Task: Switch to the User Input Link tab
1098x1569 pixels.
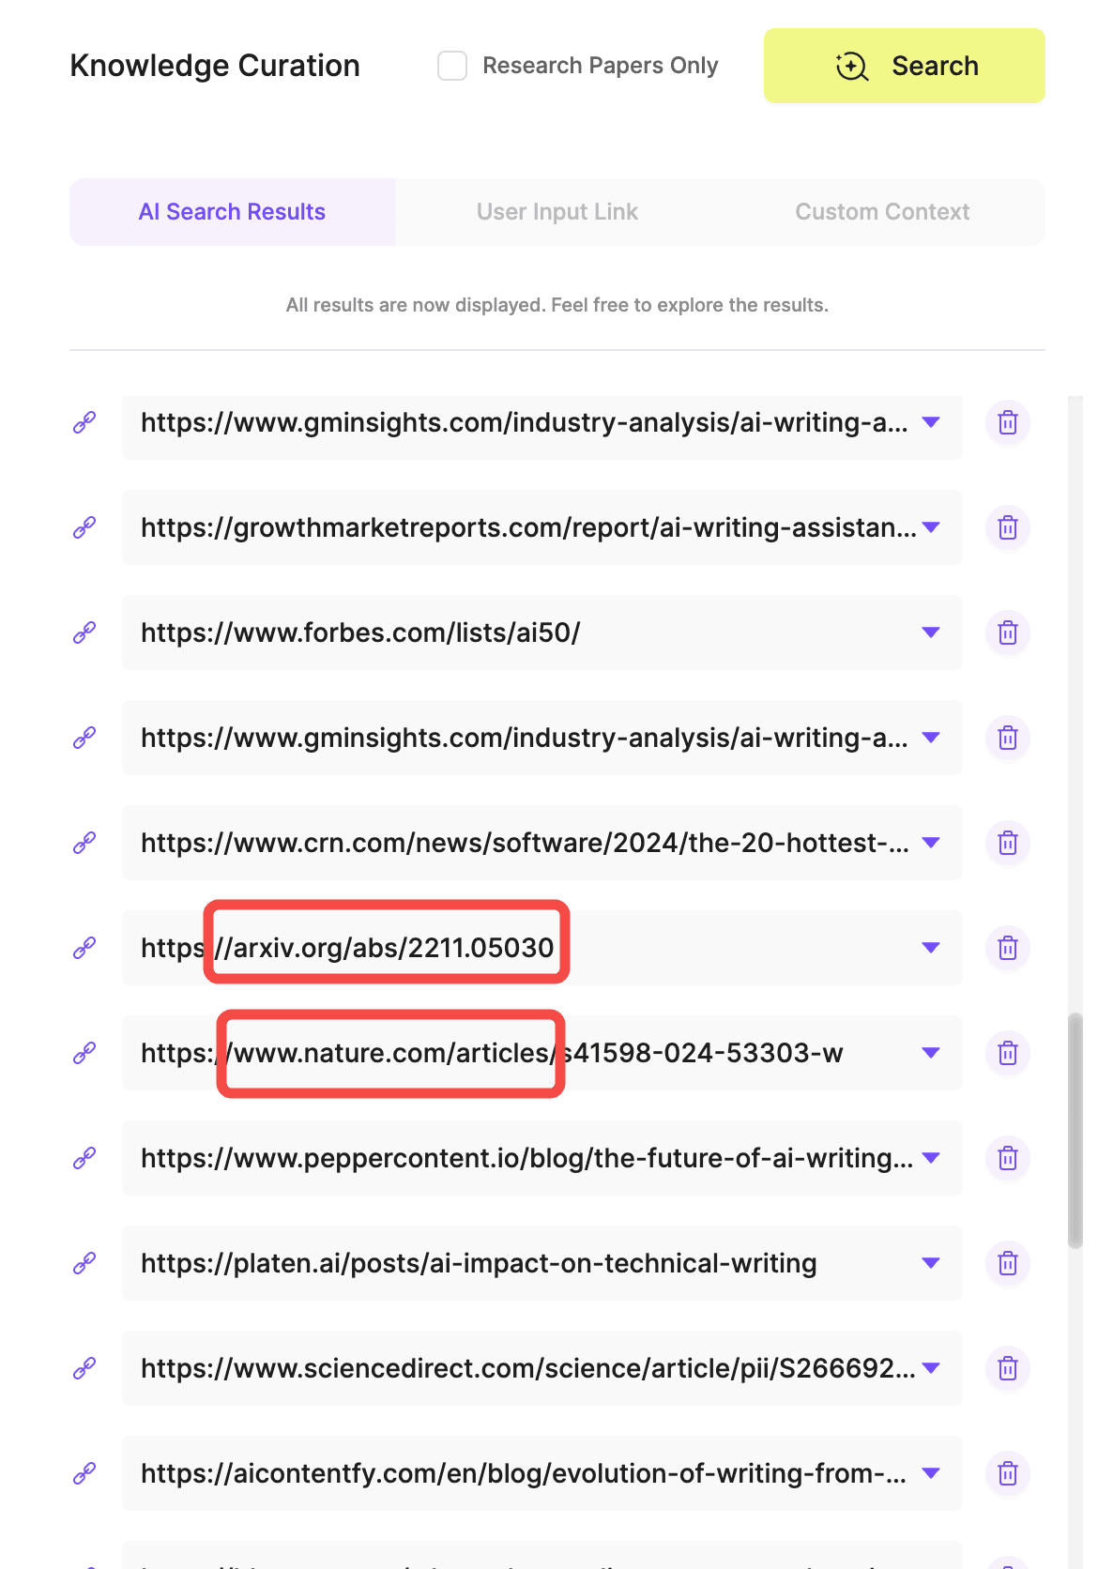Action: click(557, 212)
